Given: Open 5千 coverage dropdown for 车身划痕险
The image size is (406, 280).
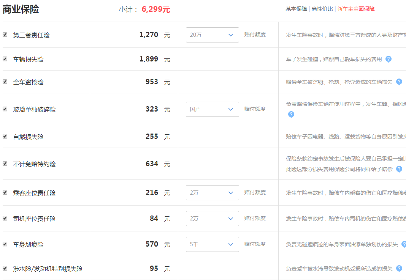Looking at the screenshot, I should (x=213, y=244).
